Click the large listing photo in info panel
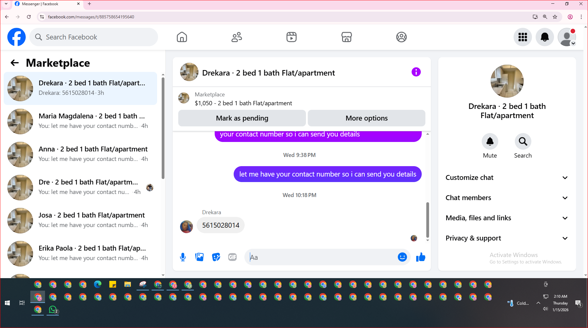 point(507,81)
